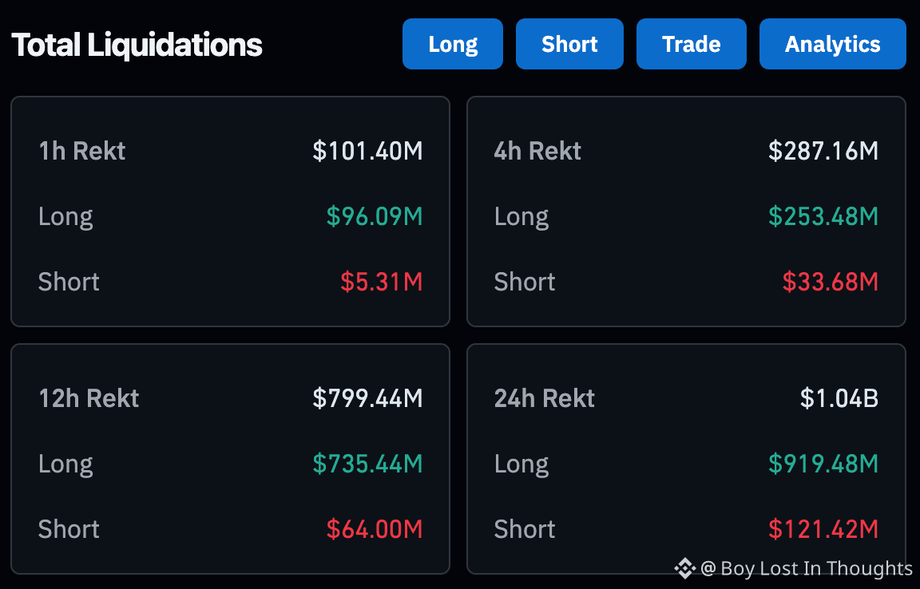This screenshot has width=920, height=589.
Task: Click the 12h Long value $735.44M
Action: pos(367,464)
